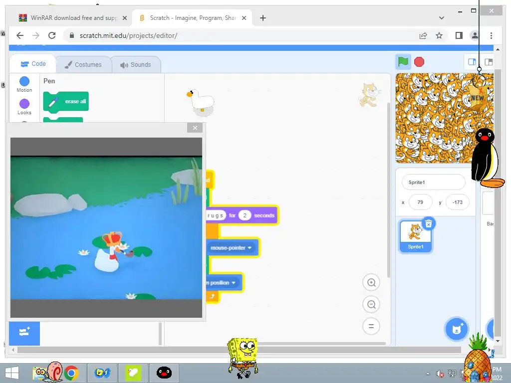Click the duck video in popup
Screen dimensions: 511x383
pos(106,227)
